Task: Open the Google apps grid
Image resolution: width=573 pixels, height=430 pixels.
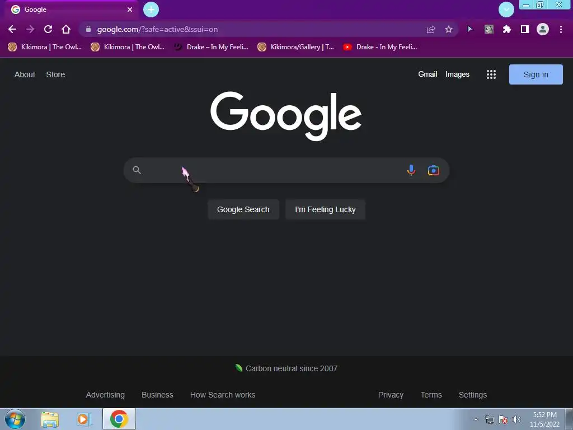Action: click(x=491, y=74)
